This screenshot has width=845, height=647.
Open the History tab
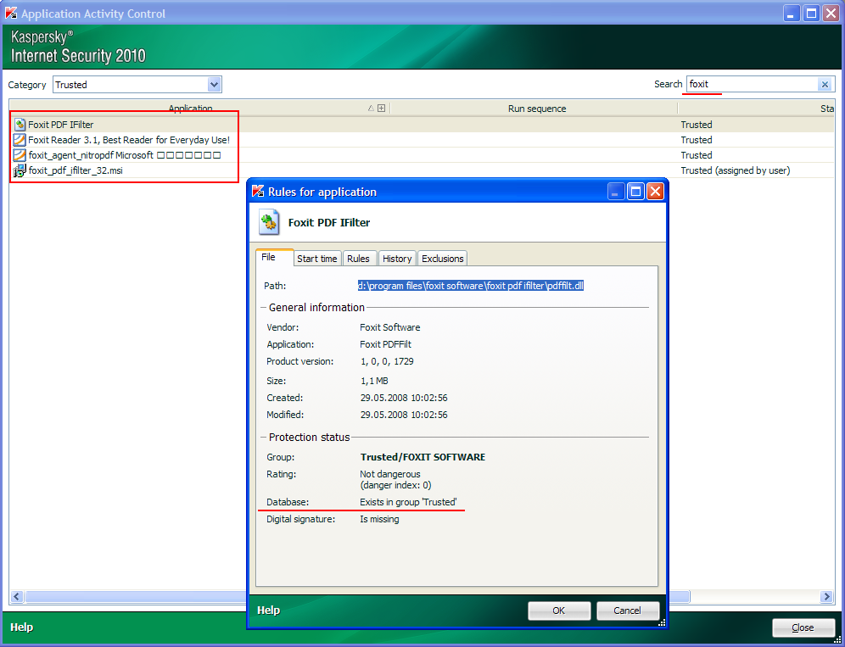397,259
